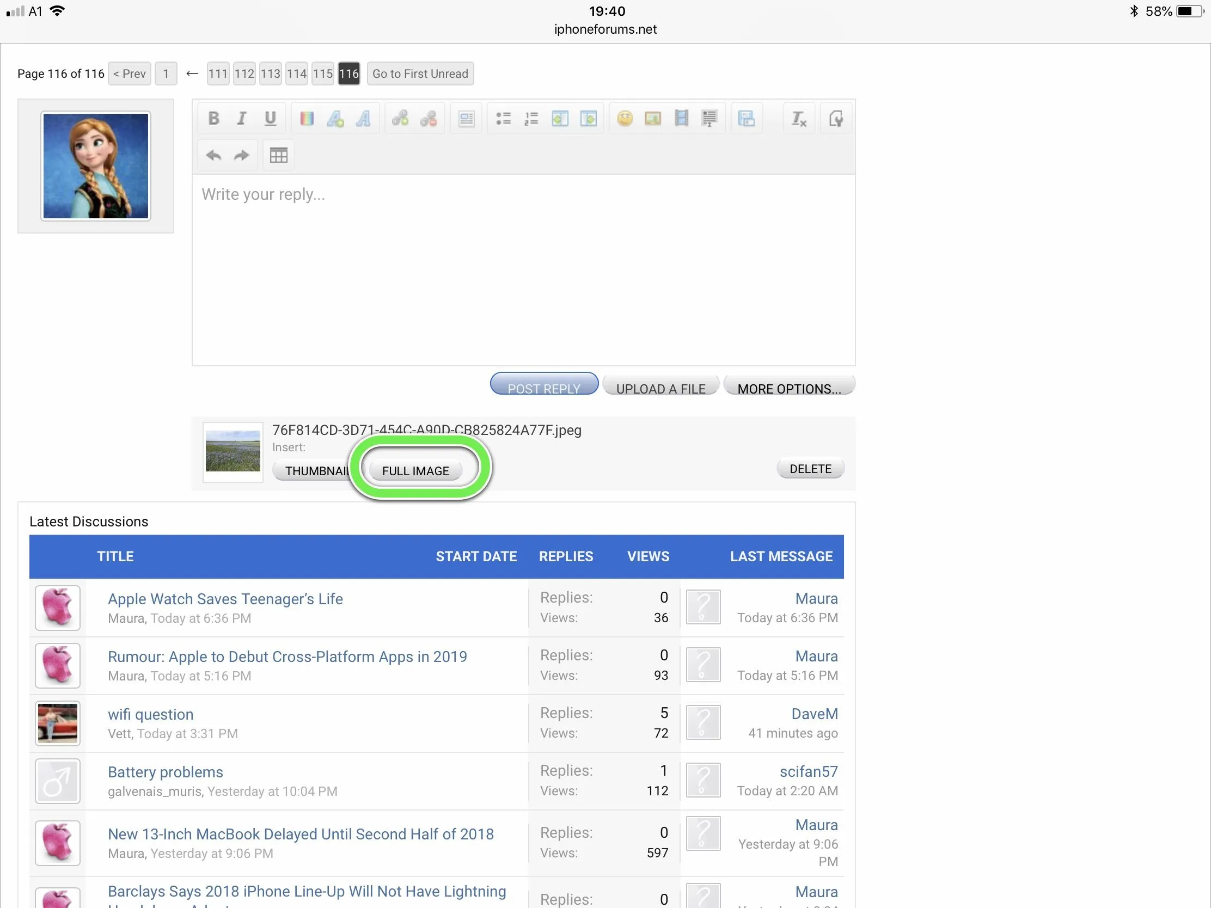Open the font size dropdown
1211x908 pixels.
[334, 118]
